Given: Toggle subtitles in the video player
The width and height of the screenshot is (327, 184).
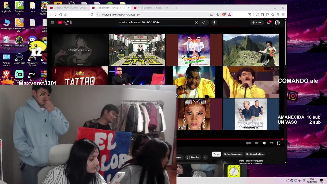Looking at the screenshot, I should tap(257, 143).
